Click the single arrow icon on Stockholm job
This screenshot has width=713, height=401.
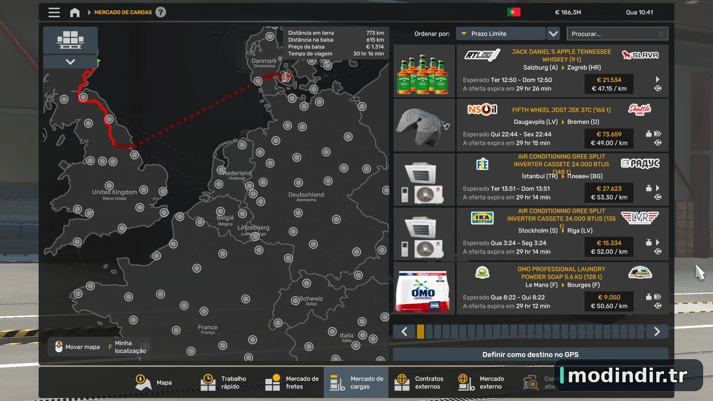pyautogui.click(x=657, y=242)
